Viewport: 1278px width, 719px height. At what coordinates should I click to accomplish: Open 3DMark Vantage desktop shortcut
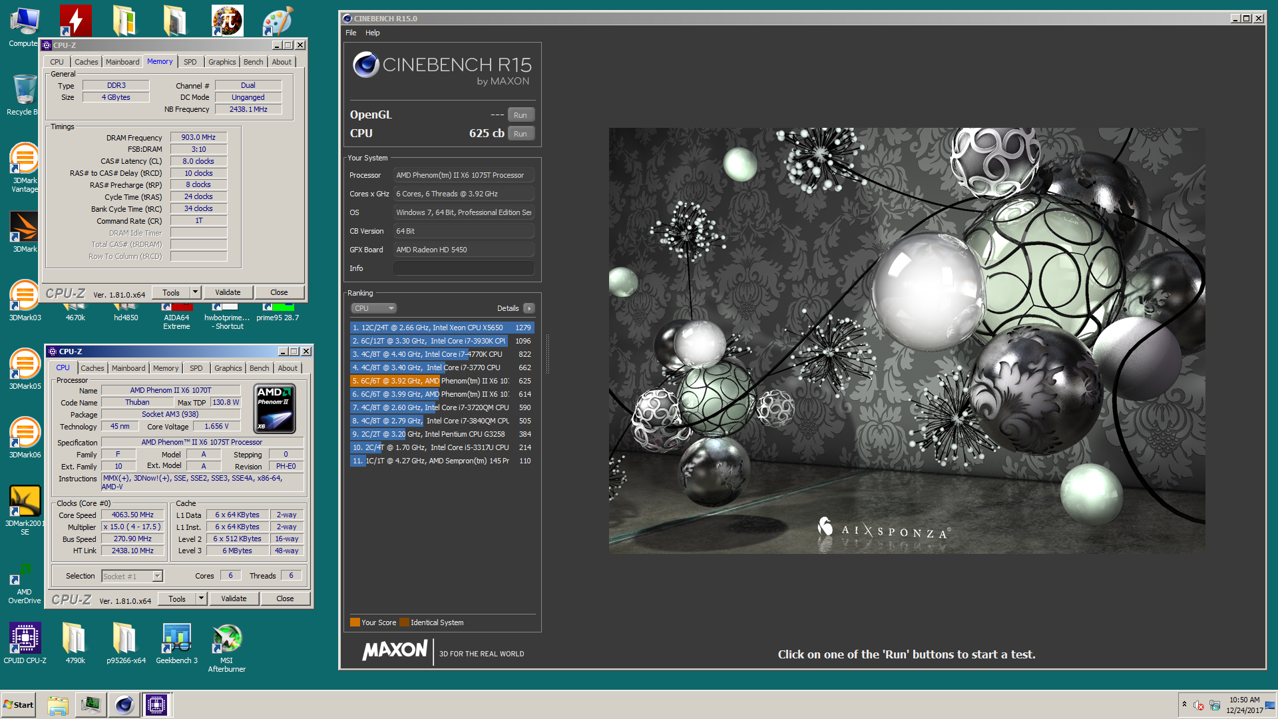[25, 168]
